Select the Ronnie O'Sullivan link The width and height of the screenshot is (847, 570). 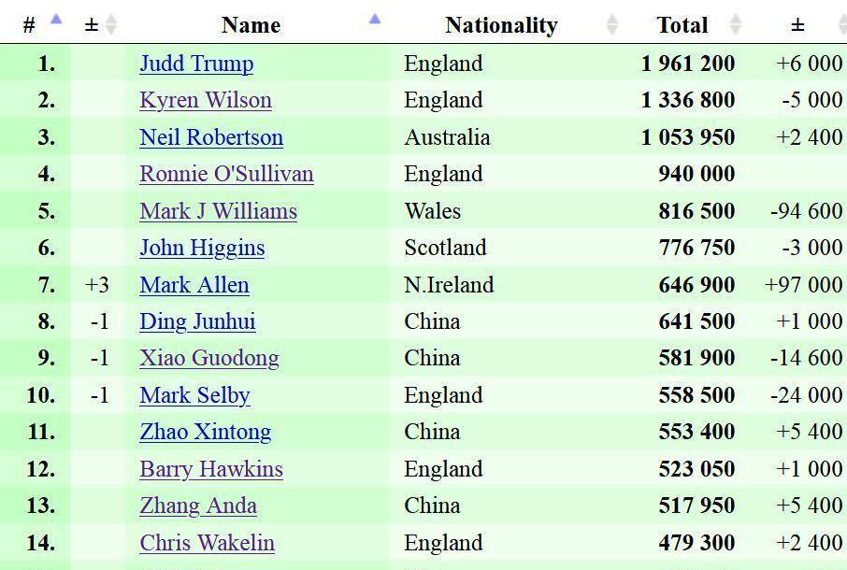226,174
